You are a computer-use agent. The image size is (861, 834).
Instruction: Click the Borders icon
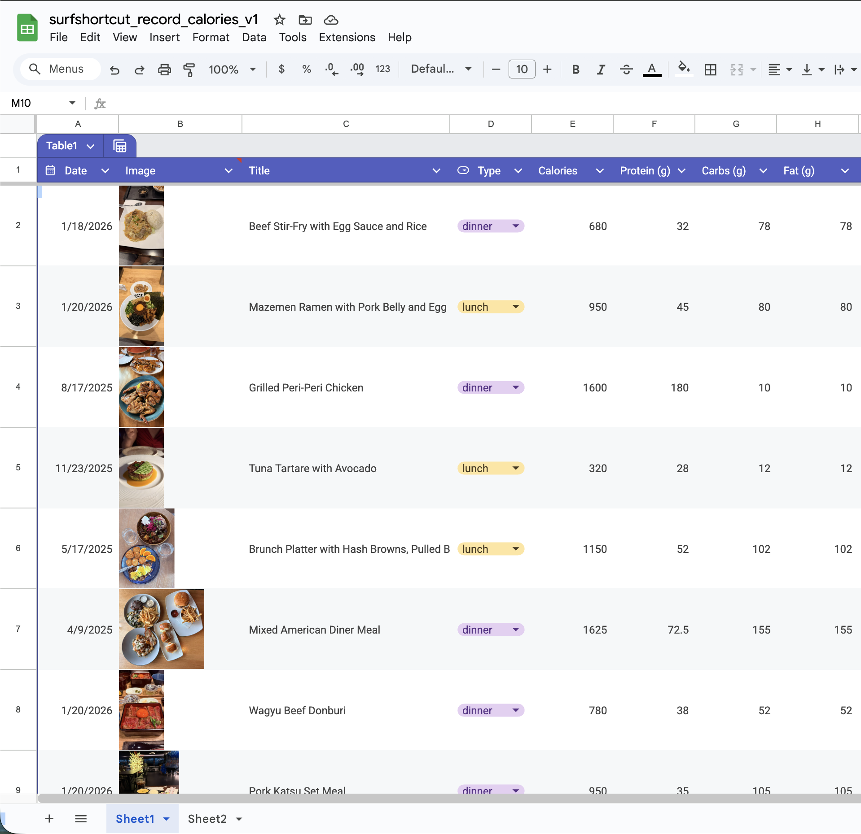click(710, 69)
